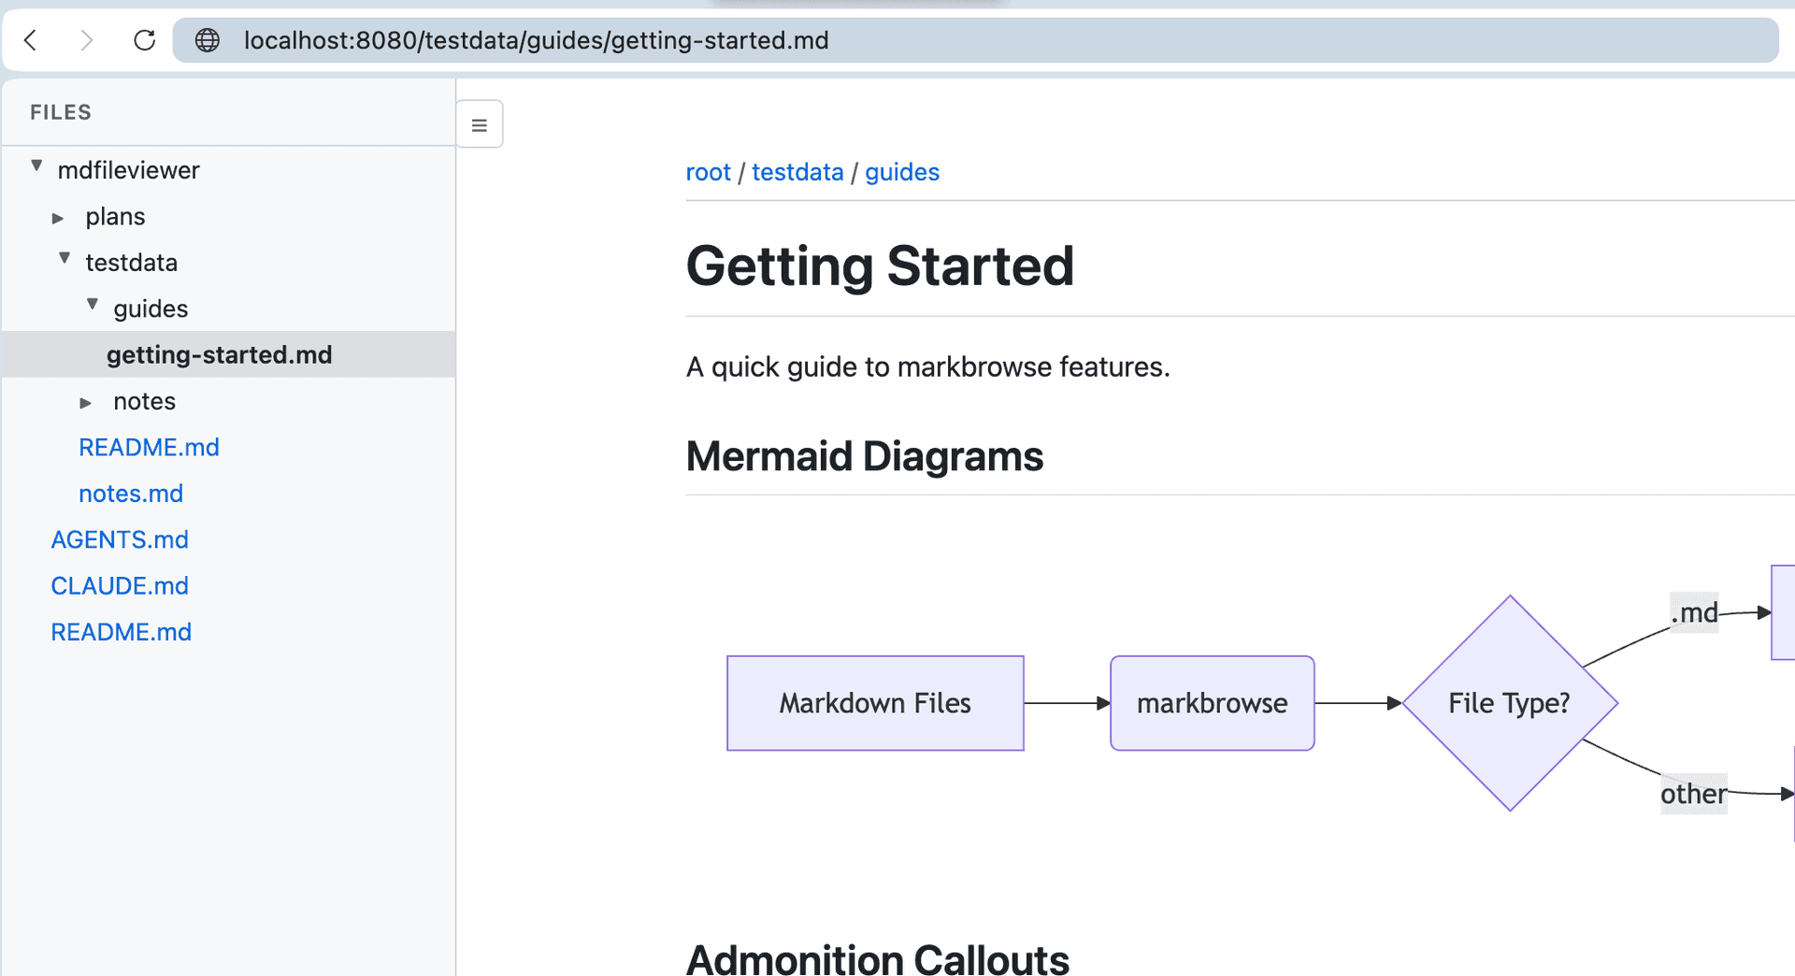Image resolution: width=1795 pixels, height=976 pixels.
Task: Select the plans folder label
Action: [x=115, y=217]
